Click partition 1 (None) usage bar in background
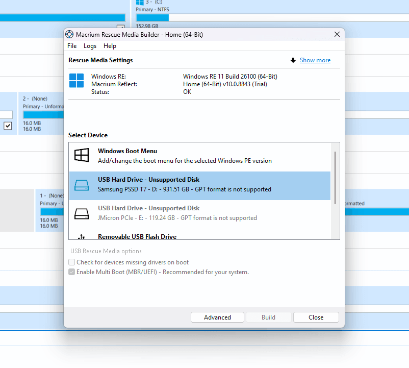 click(x=52, y=212)
